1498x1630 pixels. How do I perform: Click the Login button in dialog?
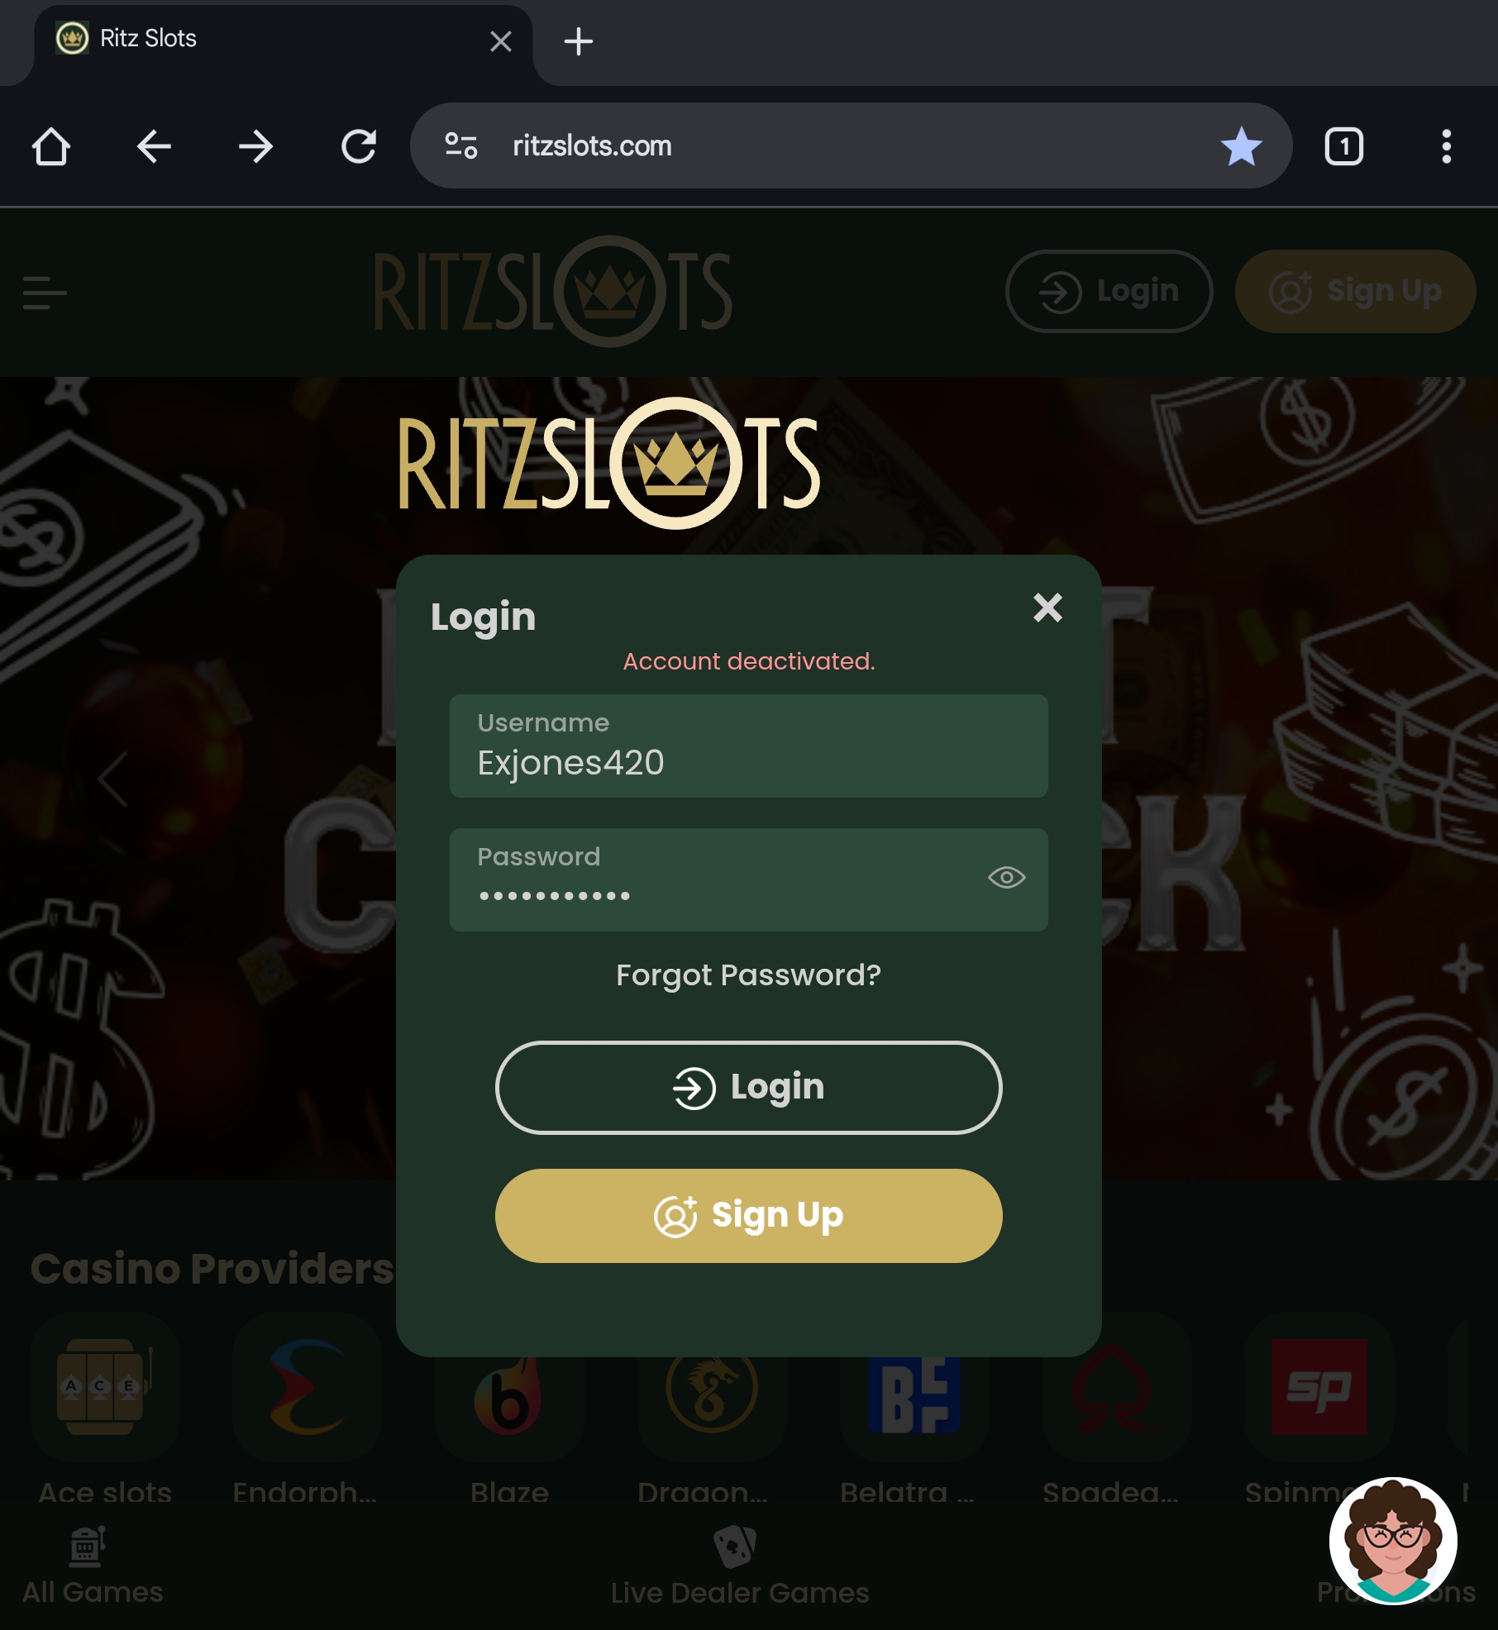point(749,1087)
